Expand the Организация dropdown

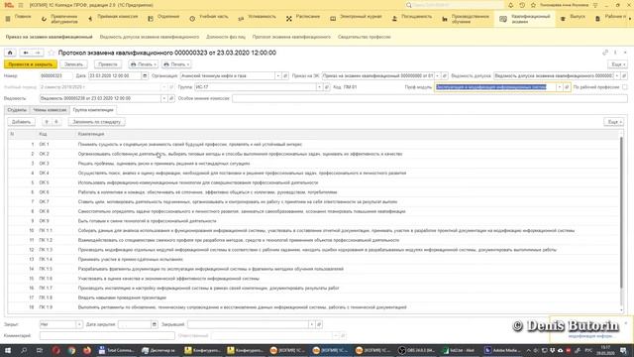coord(277,75)
